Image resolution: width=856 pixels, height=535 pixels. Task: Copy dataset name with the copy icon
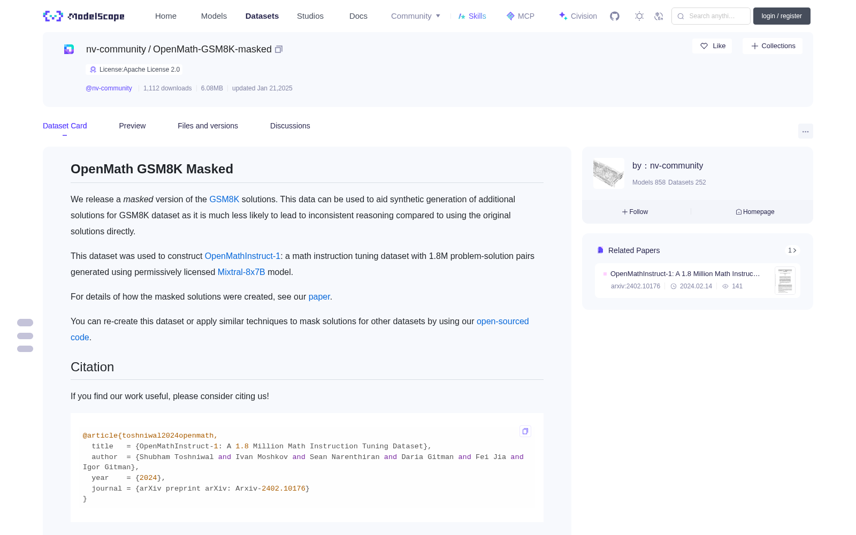tap(279, 49)
